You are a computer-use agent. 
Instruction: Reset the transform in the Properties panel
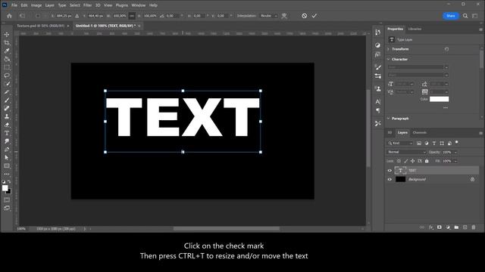[446, 49]
